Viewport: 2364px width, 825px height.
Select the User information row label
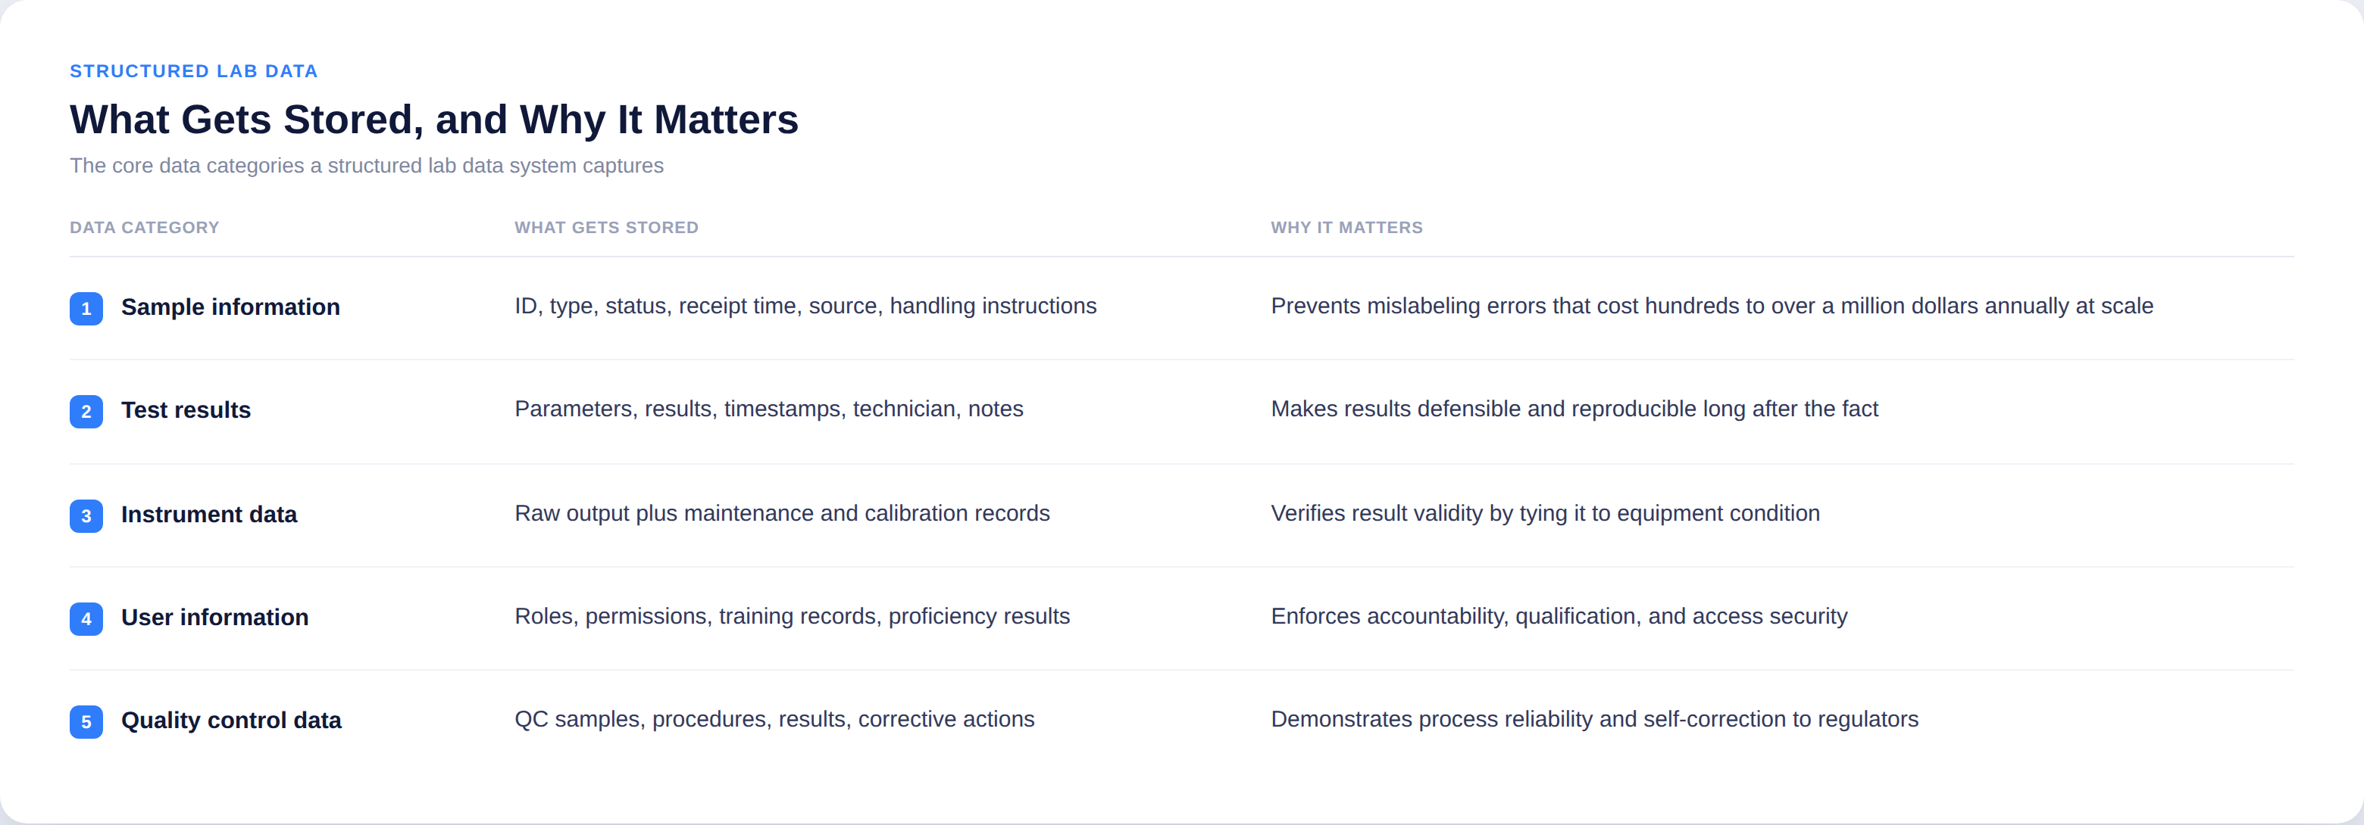(x=214, y=617)
